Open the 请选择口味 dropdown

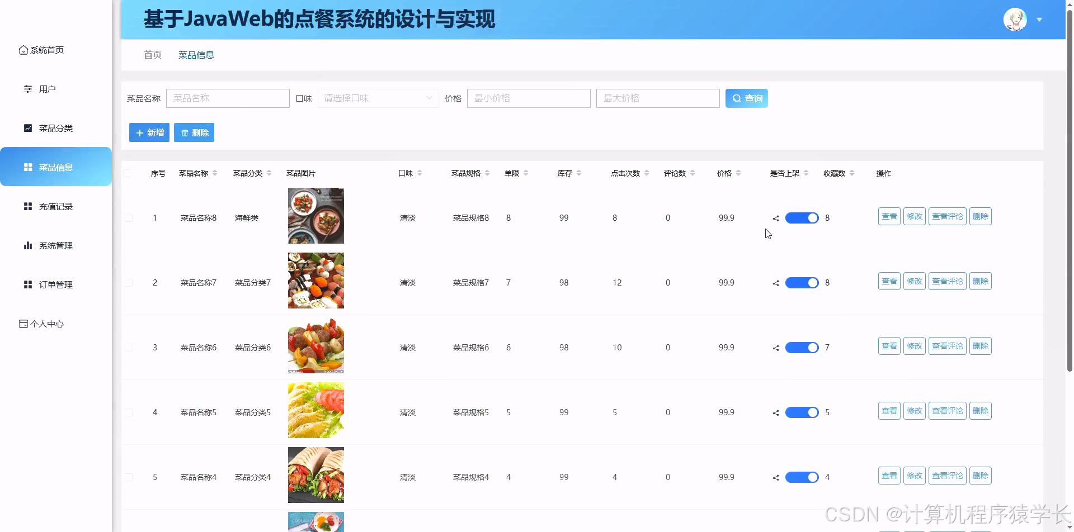tap(378, 98)
